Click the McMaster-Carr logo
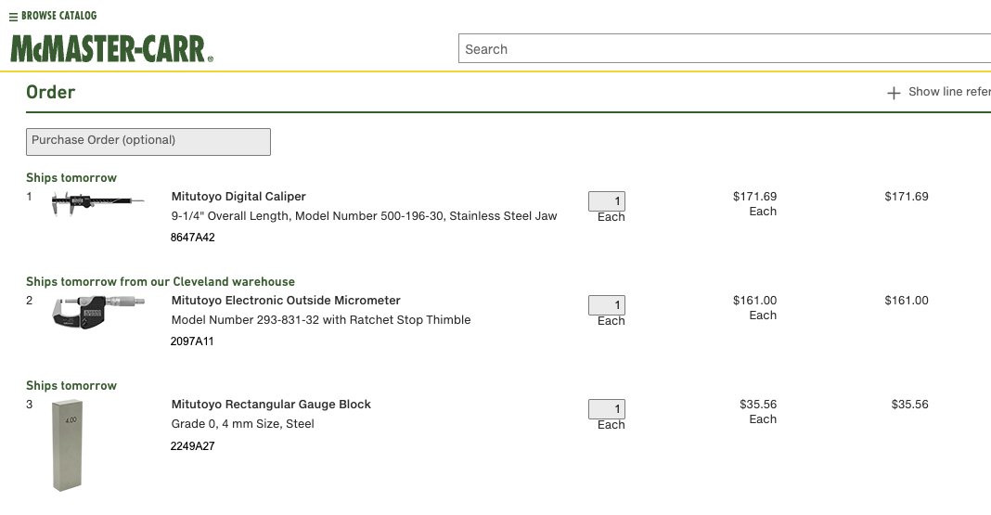The image size is (991, 515). click(112, 49)
